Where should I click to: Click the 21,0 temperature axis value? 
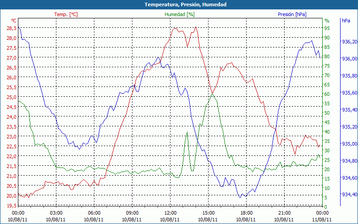(12, 176)
